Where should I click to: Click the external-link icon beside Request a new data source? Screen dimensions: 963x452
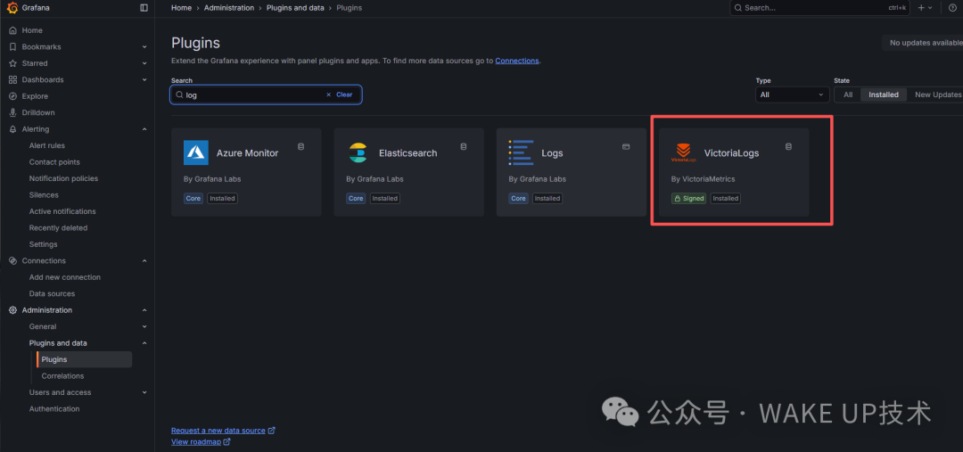point(272,431)
